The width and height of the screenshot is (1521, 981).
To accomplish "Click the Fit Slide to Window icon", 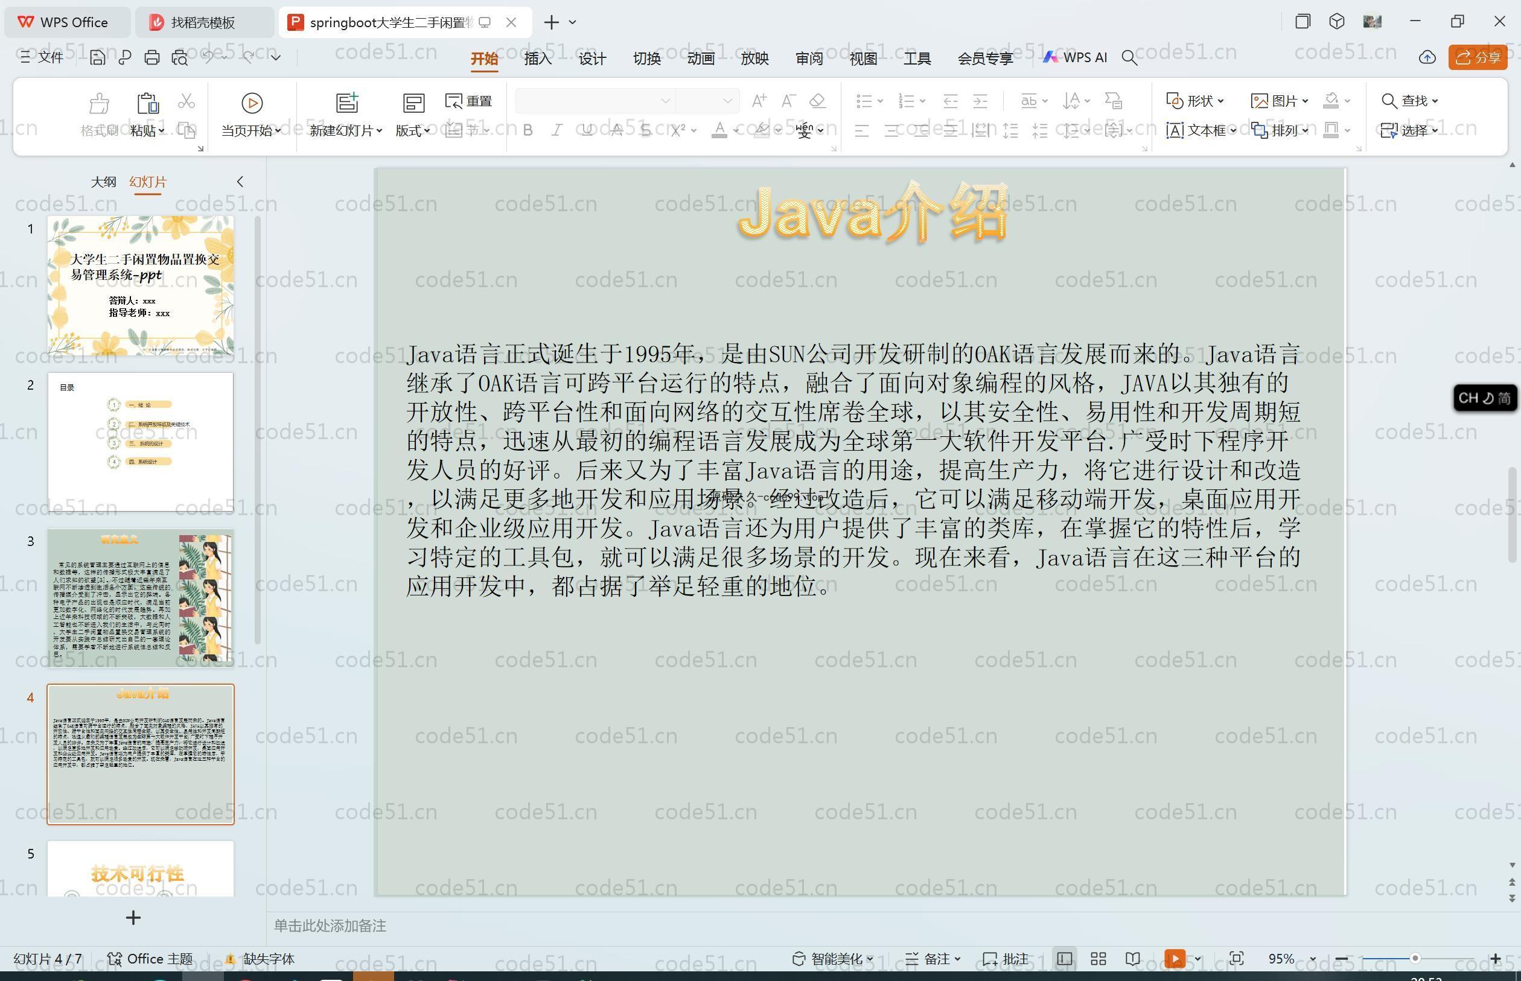I will pos(1237,959).
